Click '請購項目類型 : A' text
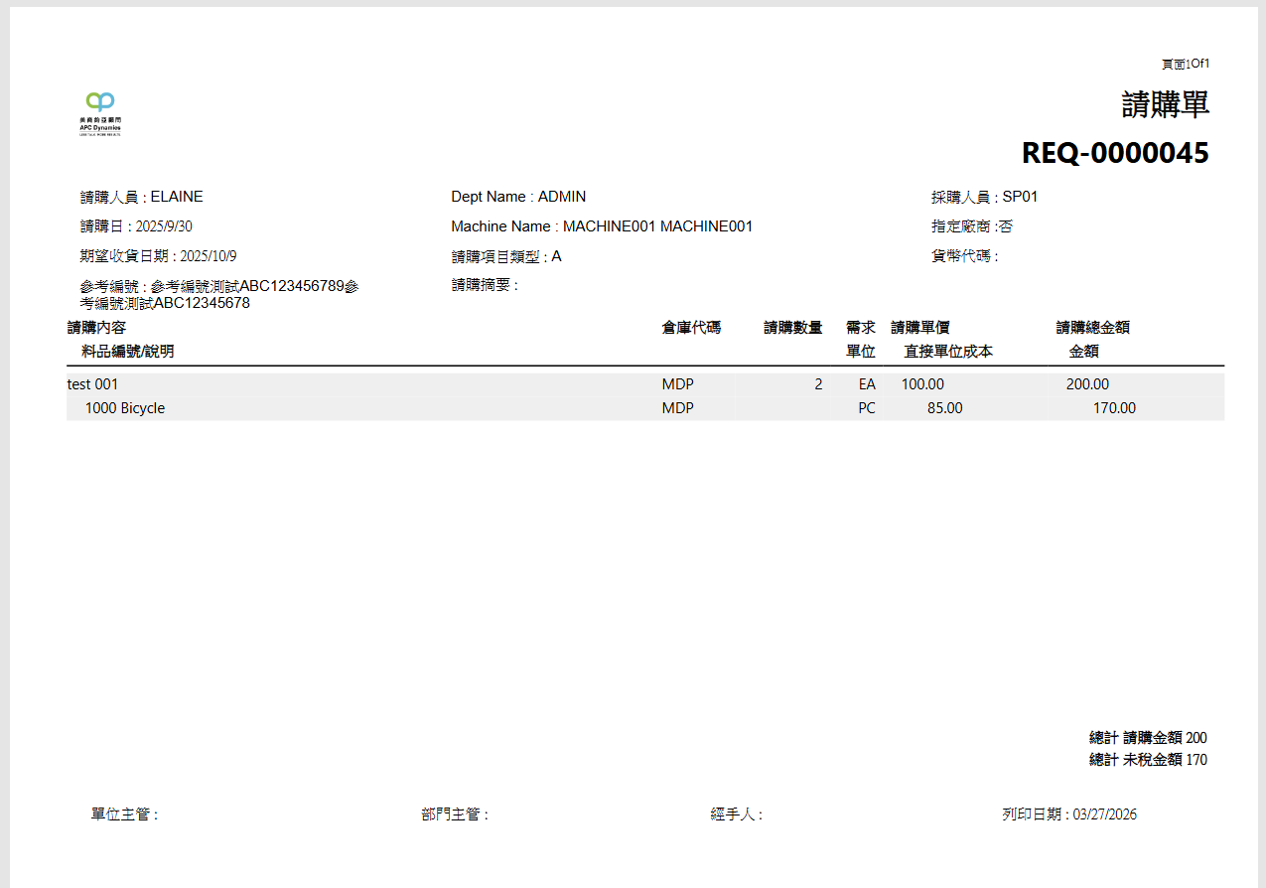The width and height of the screenshot is (1266, 888). pos(506,256)
